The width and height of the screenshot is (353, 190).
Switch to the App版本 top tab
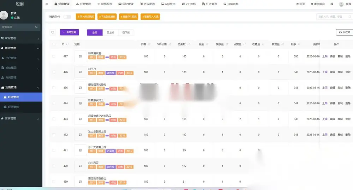click(168, 4)
